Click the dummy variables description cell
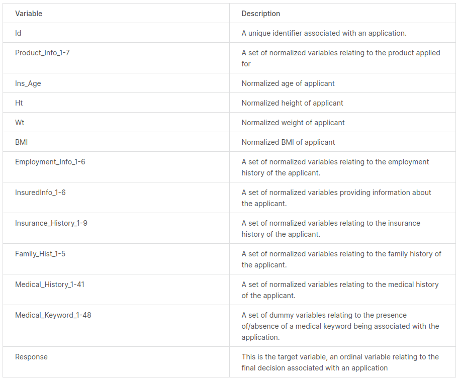460x380 pixels. point(343,326)
